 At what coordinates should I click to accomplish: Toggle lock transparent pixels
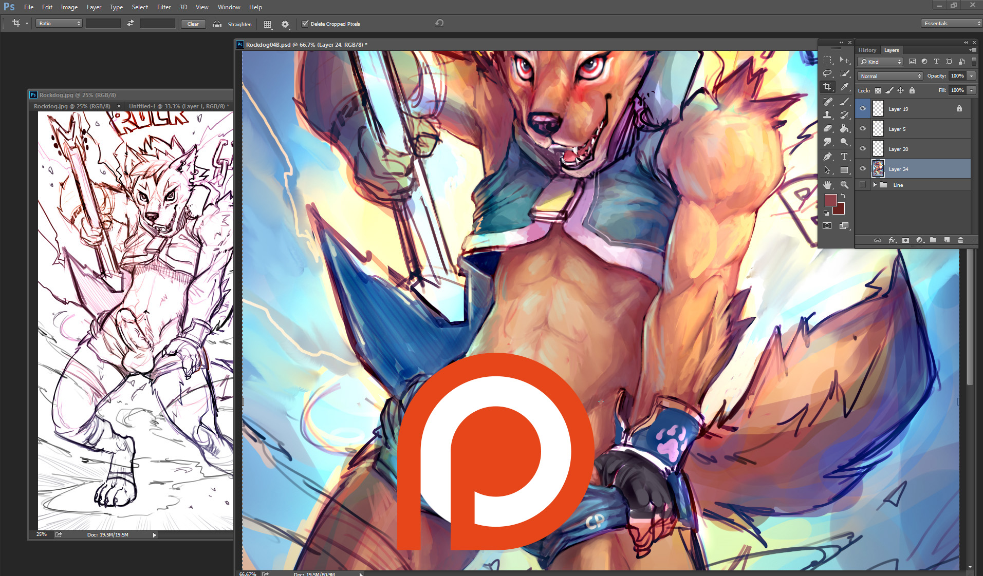coord(878,90)
